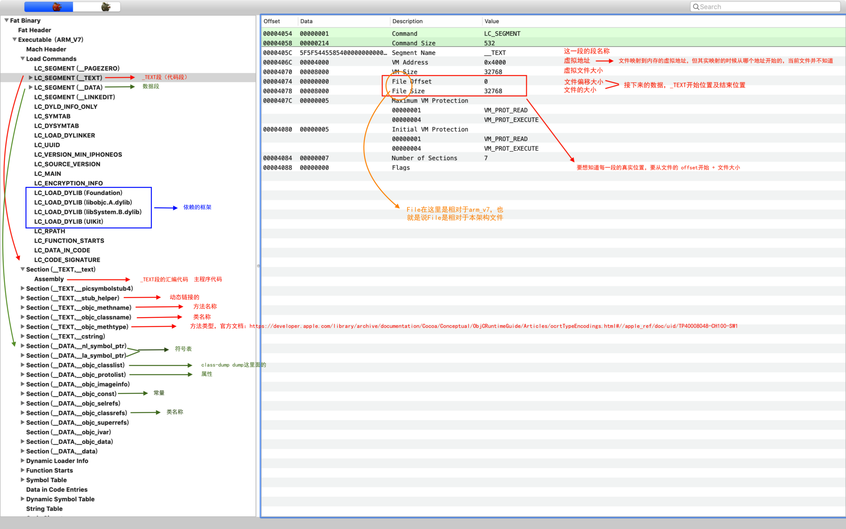This screenshot has height=529, width=846.
Task: Click the Offset column header
Action: 272,21
